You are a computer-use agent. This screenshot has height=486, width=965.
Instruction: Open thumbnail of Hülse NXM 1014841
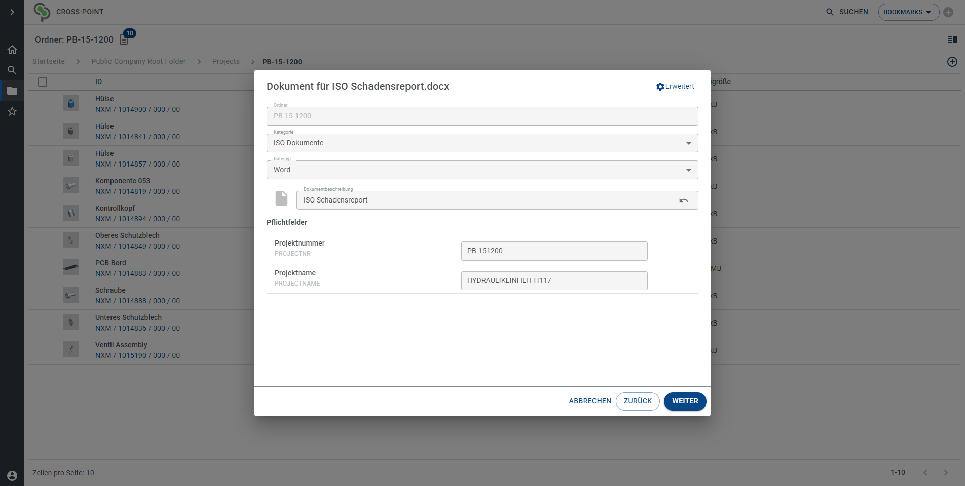[x=71, y=131]
